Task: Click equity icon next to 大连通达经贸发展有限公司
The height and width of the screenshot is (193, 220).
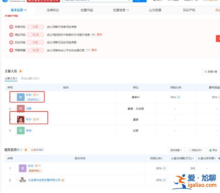Action: [63, 180]
